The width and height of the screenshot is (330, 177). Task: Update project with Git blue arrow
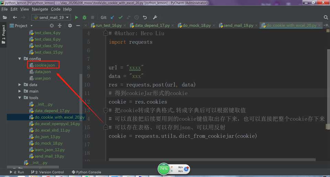[112, 17]
